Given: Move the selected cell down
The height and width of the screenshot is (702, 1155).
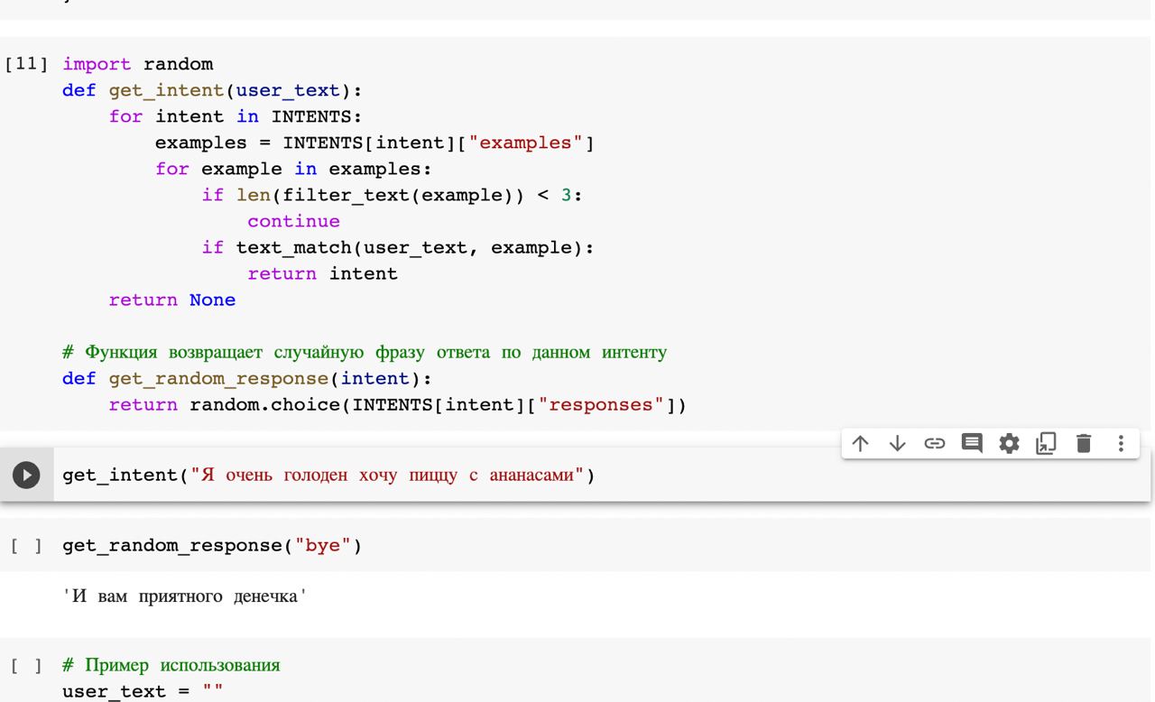Looking at the screenshot, I should click(898, 443).
